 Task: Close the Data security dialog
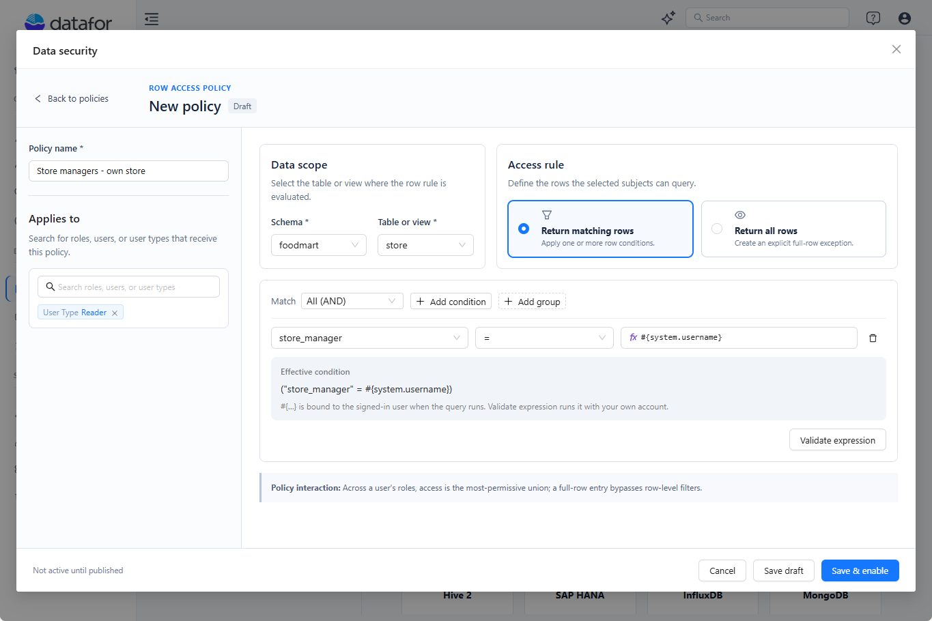pyautogui.click(x=896, y=49)
